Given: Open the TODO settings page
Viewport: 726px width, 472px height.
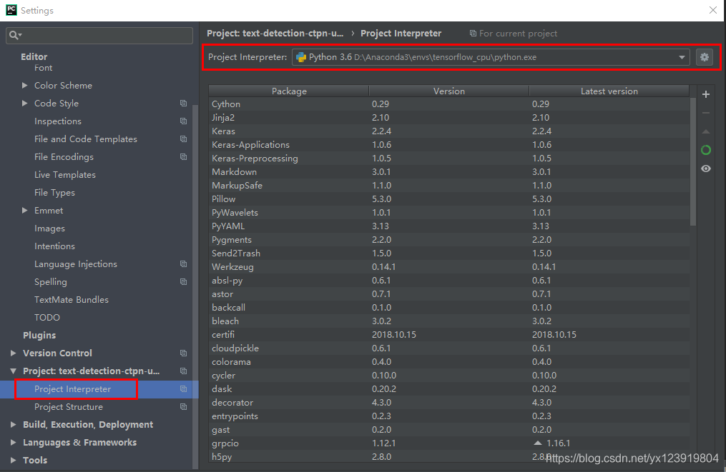Looking at the screenshot, I should [47, 318].
